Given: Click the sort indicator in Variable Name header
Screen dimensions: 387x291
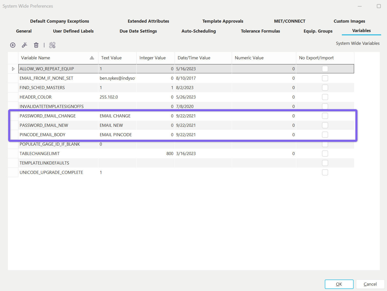Looking at the screenshot, I should [92, 58].
